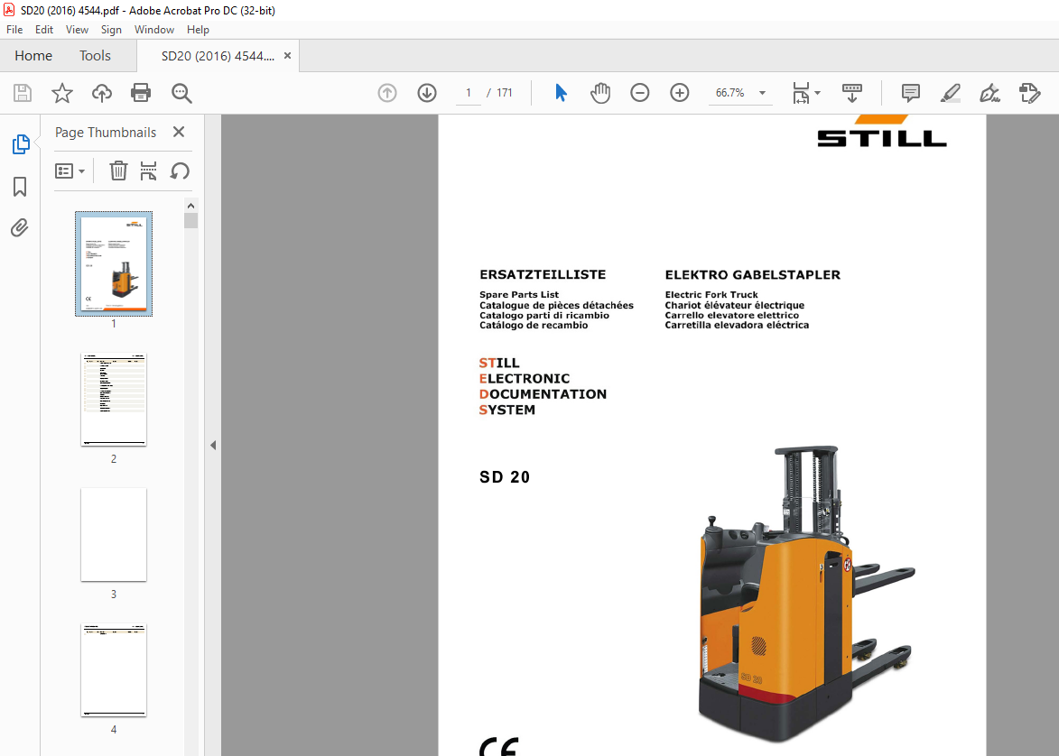1059x756 pixels.
Task: Close the Page Thumbnails panel
Action: tap(178, 132)
